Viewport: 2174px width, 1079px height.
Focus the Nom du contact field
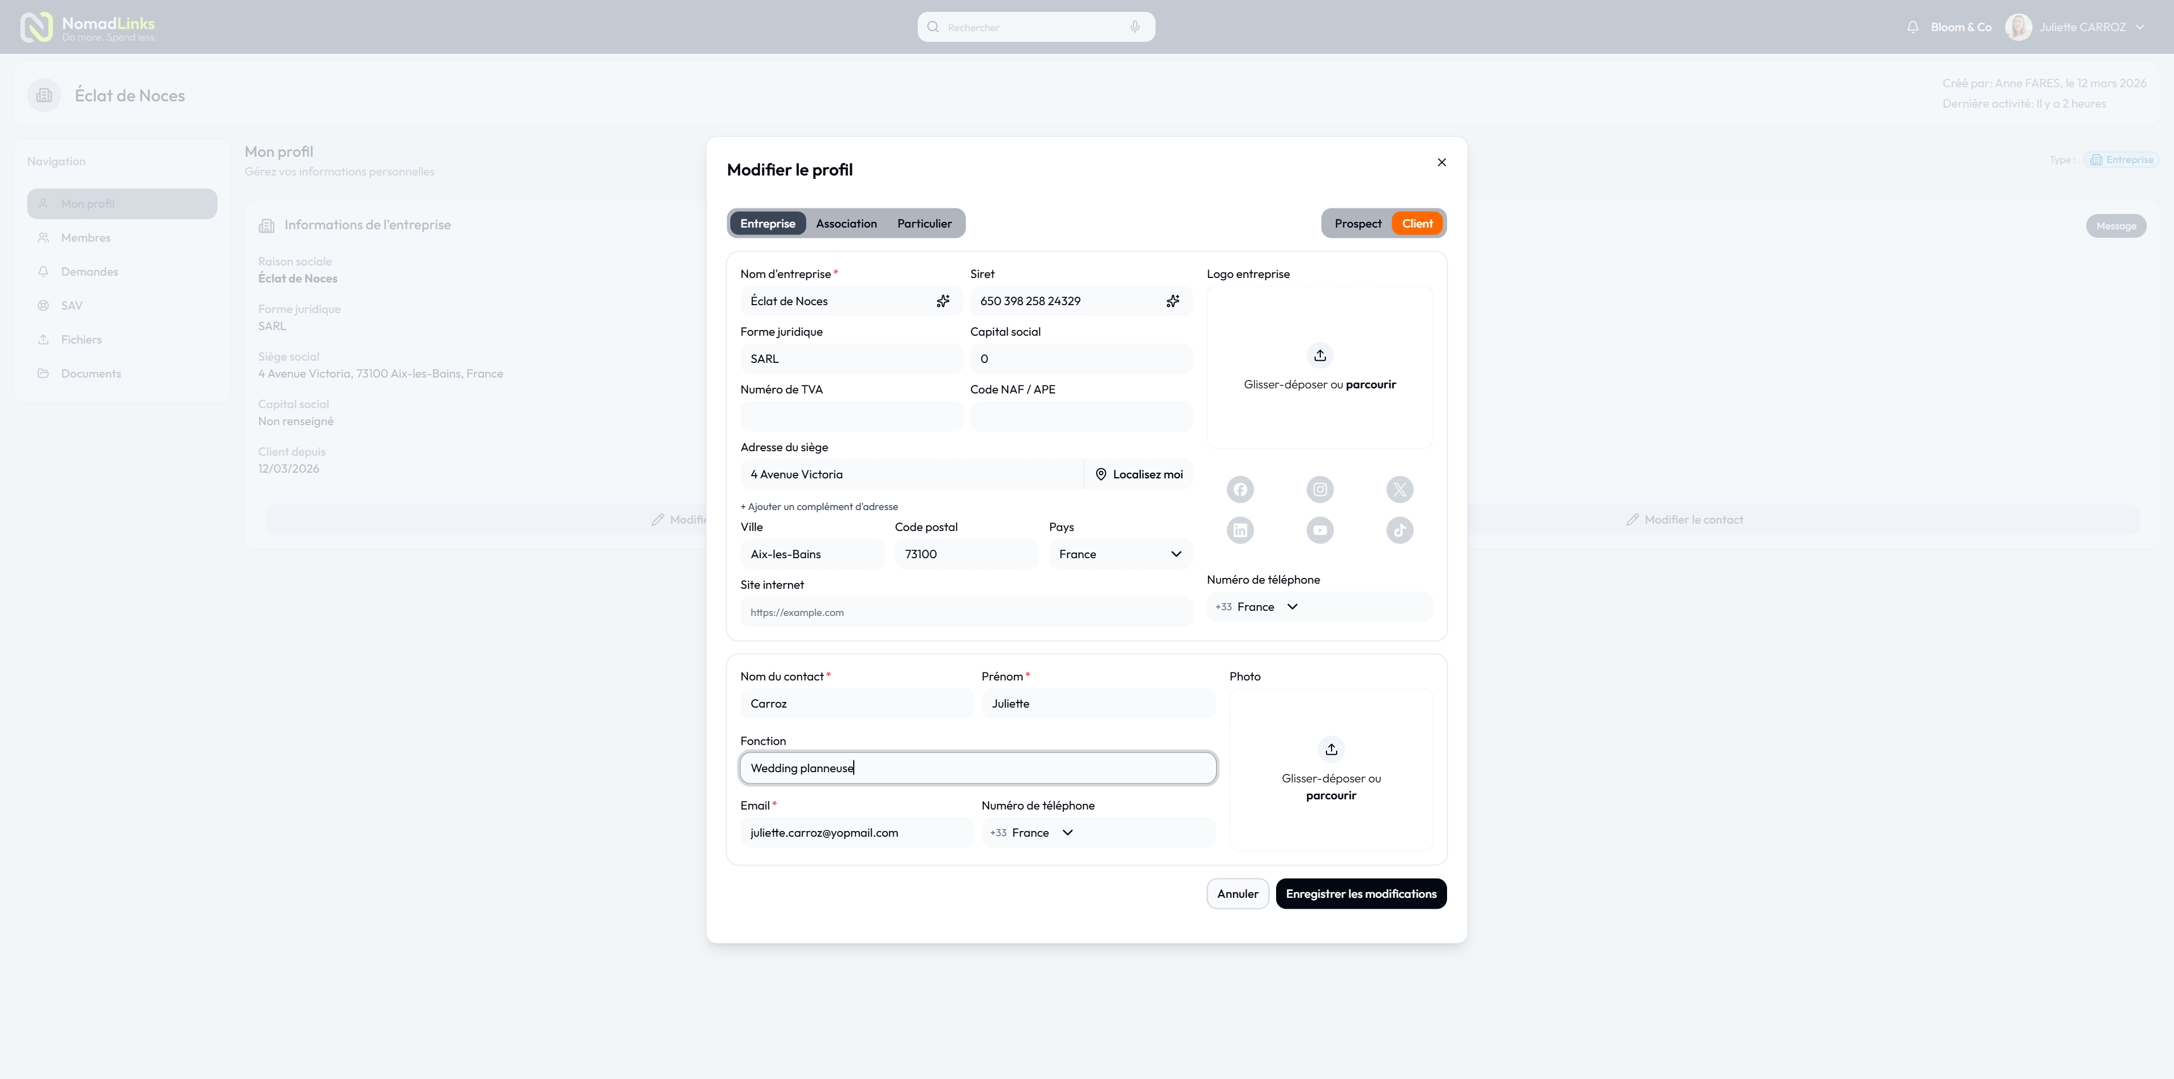(x=857, y=704)
